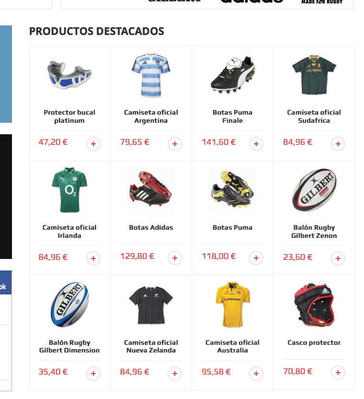Click plus icon next to Botas Adidas price
The image size is (364, 399).
pos(175,258)
